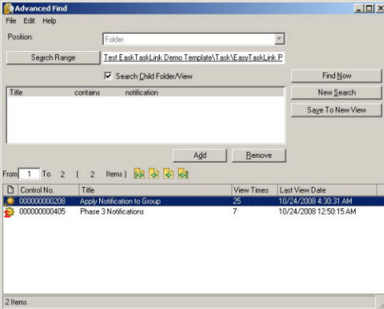Click the Advanced Find title bar icon
This screenshot has height=309, width=384.
coord(9,9)
